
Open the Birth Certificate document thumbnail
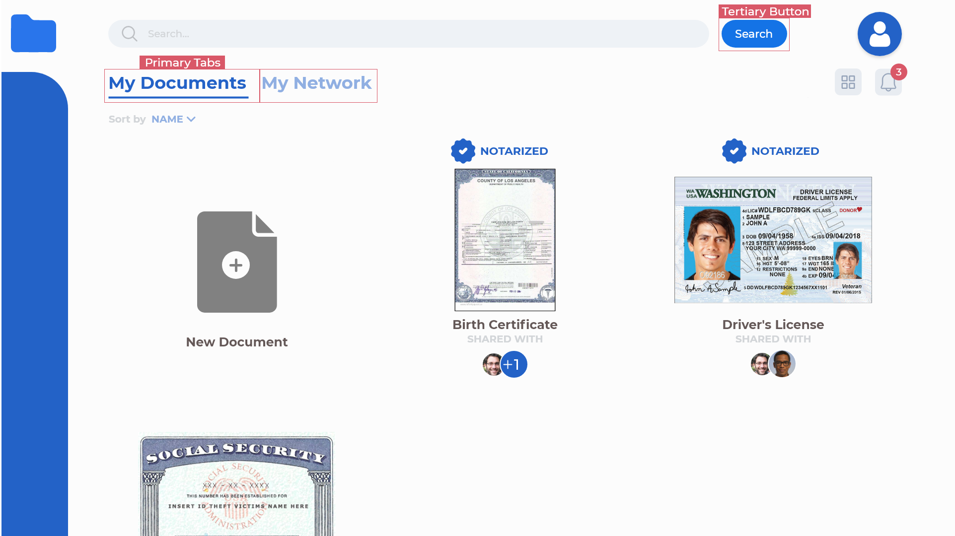pyautogui.click(x=505, y=240)
